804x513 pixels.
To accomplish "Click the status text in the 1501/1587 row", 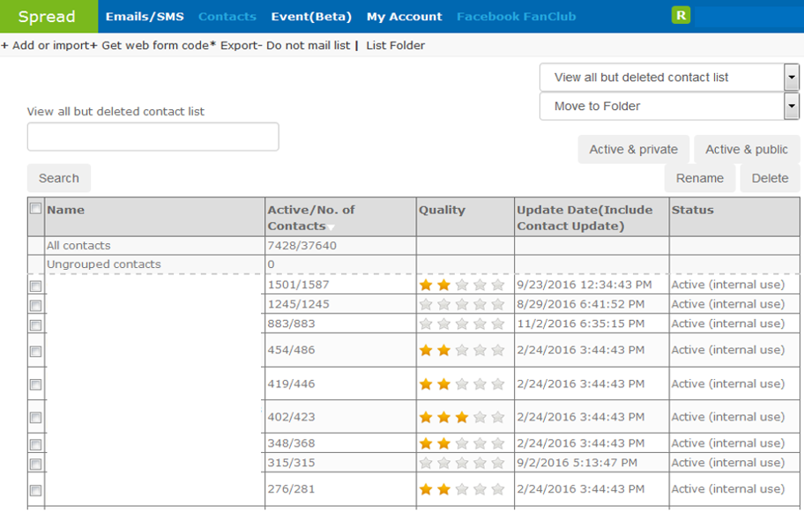I will click(728, 285).
